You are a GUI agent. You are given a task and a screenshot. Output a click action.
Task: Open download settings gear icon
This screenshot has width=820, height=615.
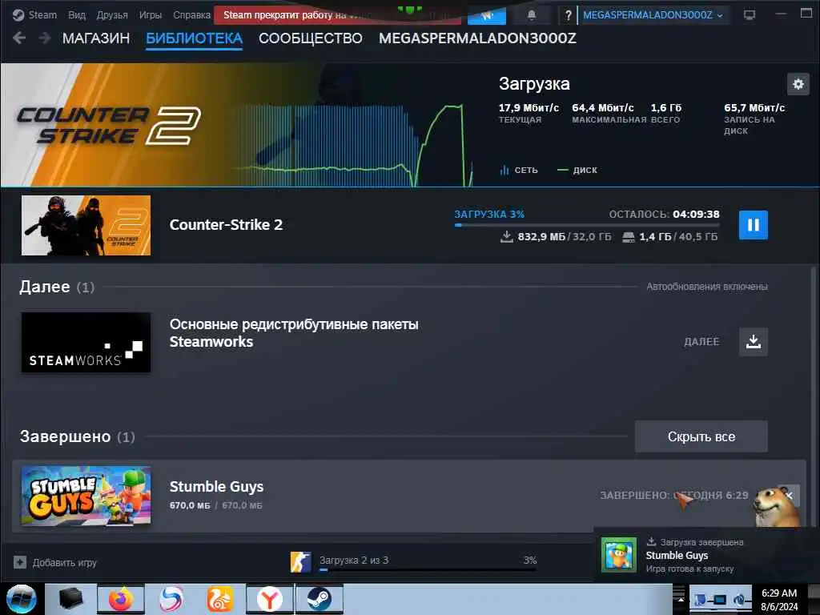[798, 83]
